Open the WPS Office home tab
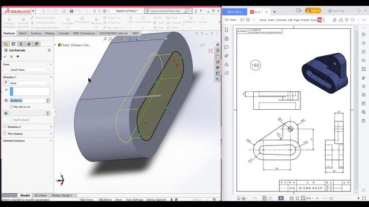The height and width of the screenshot is (207, 369). [235, 11]
